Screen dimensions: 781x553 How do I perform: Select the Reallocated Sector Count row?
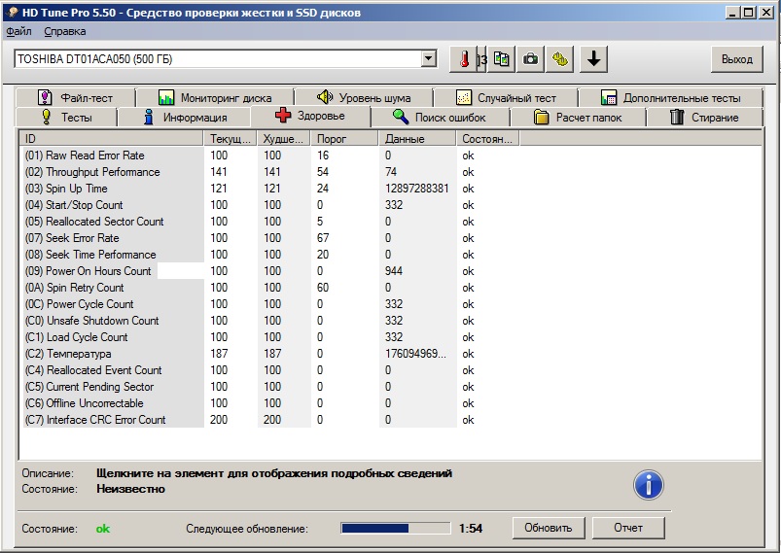pyautogui.click(x=94, y=222)
